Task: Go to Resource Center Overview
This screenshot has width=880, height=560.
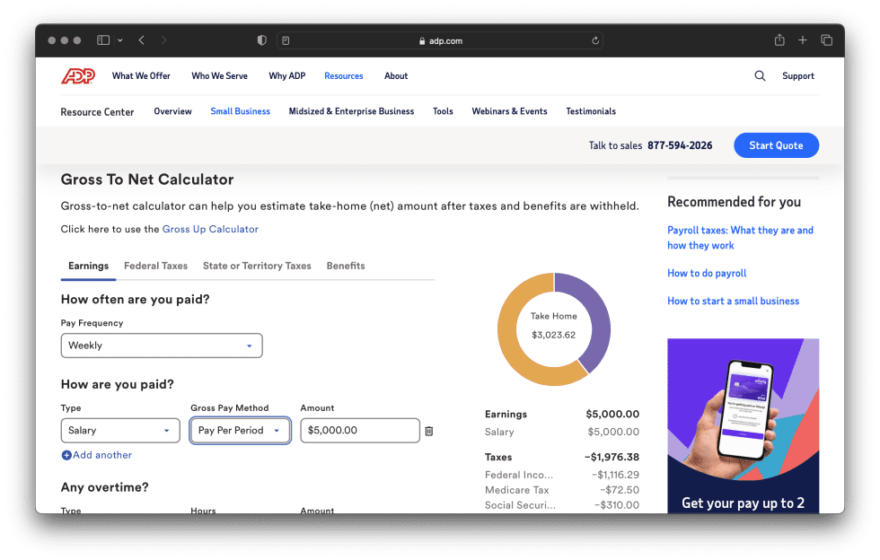Action: point(172,111)
